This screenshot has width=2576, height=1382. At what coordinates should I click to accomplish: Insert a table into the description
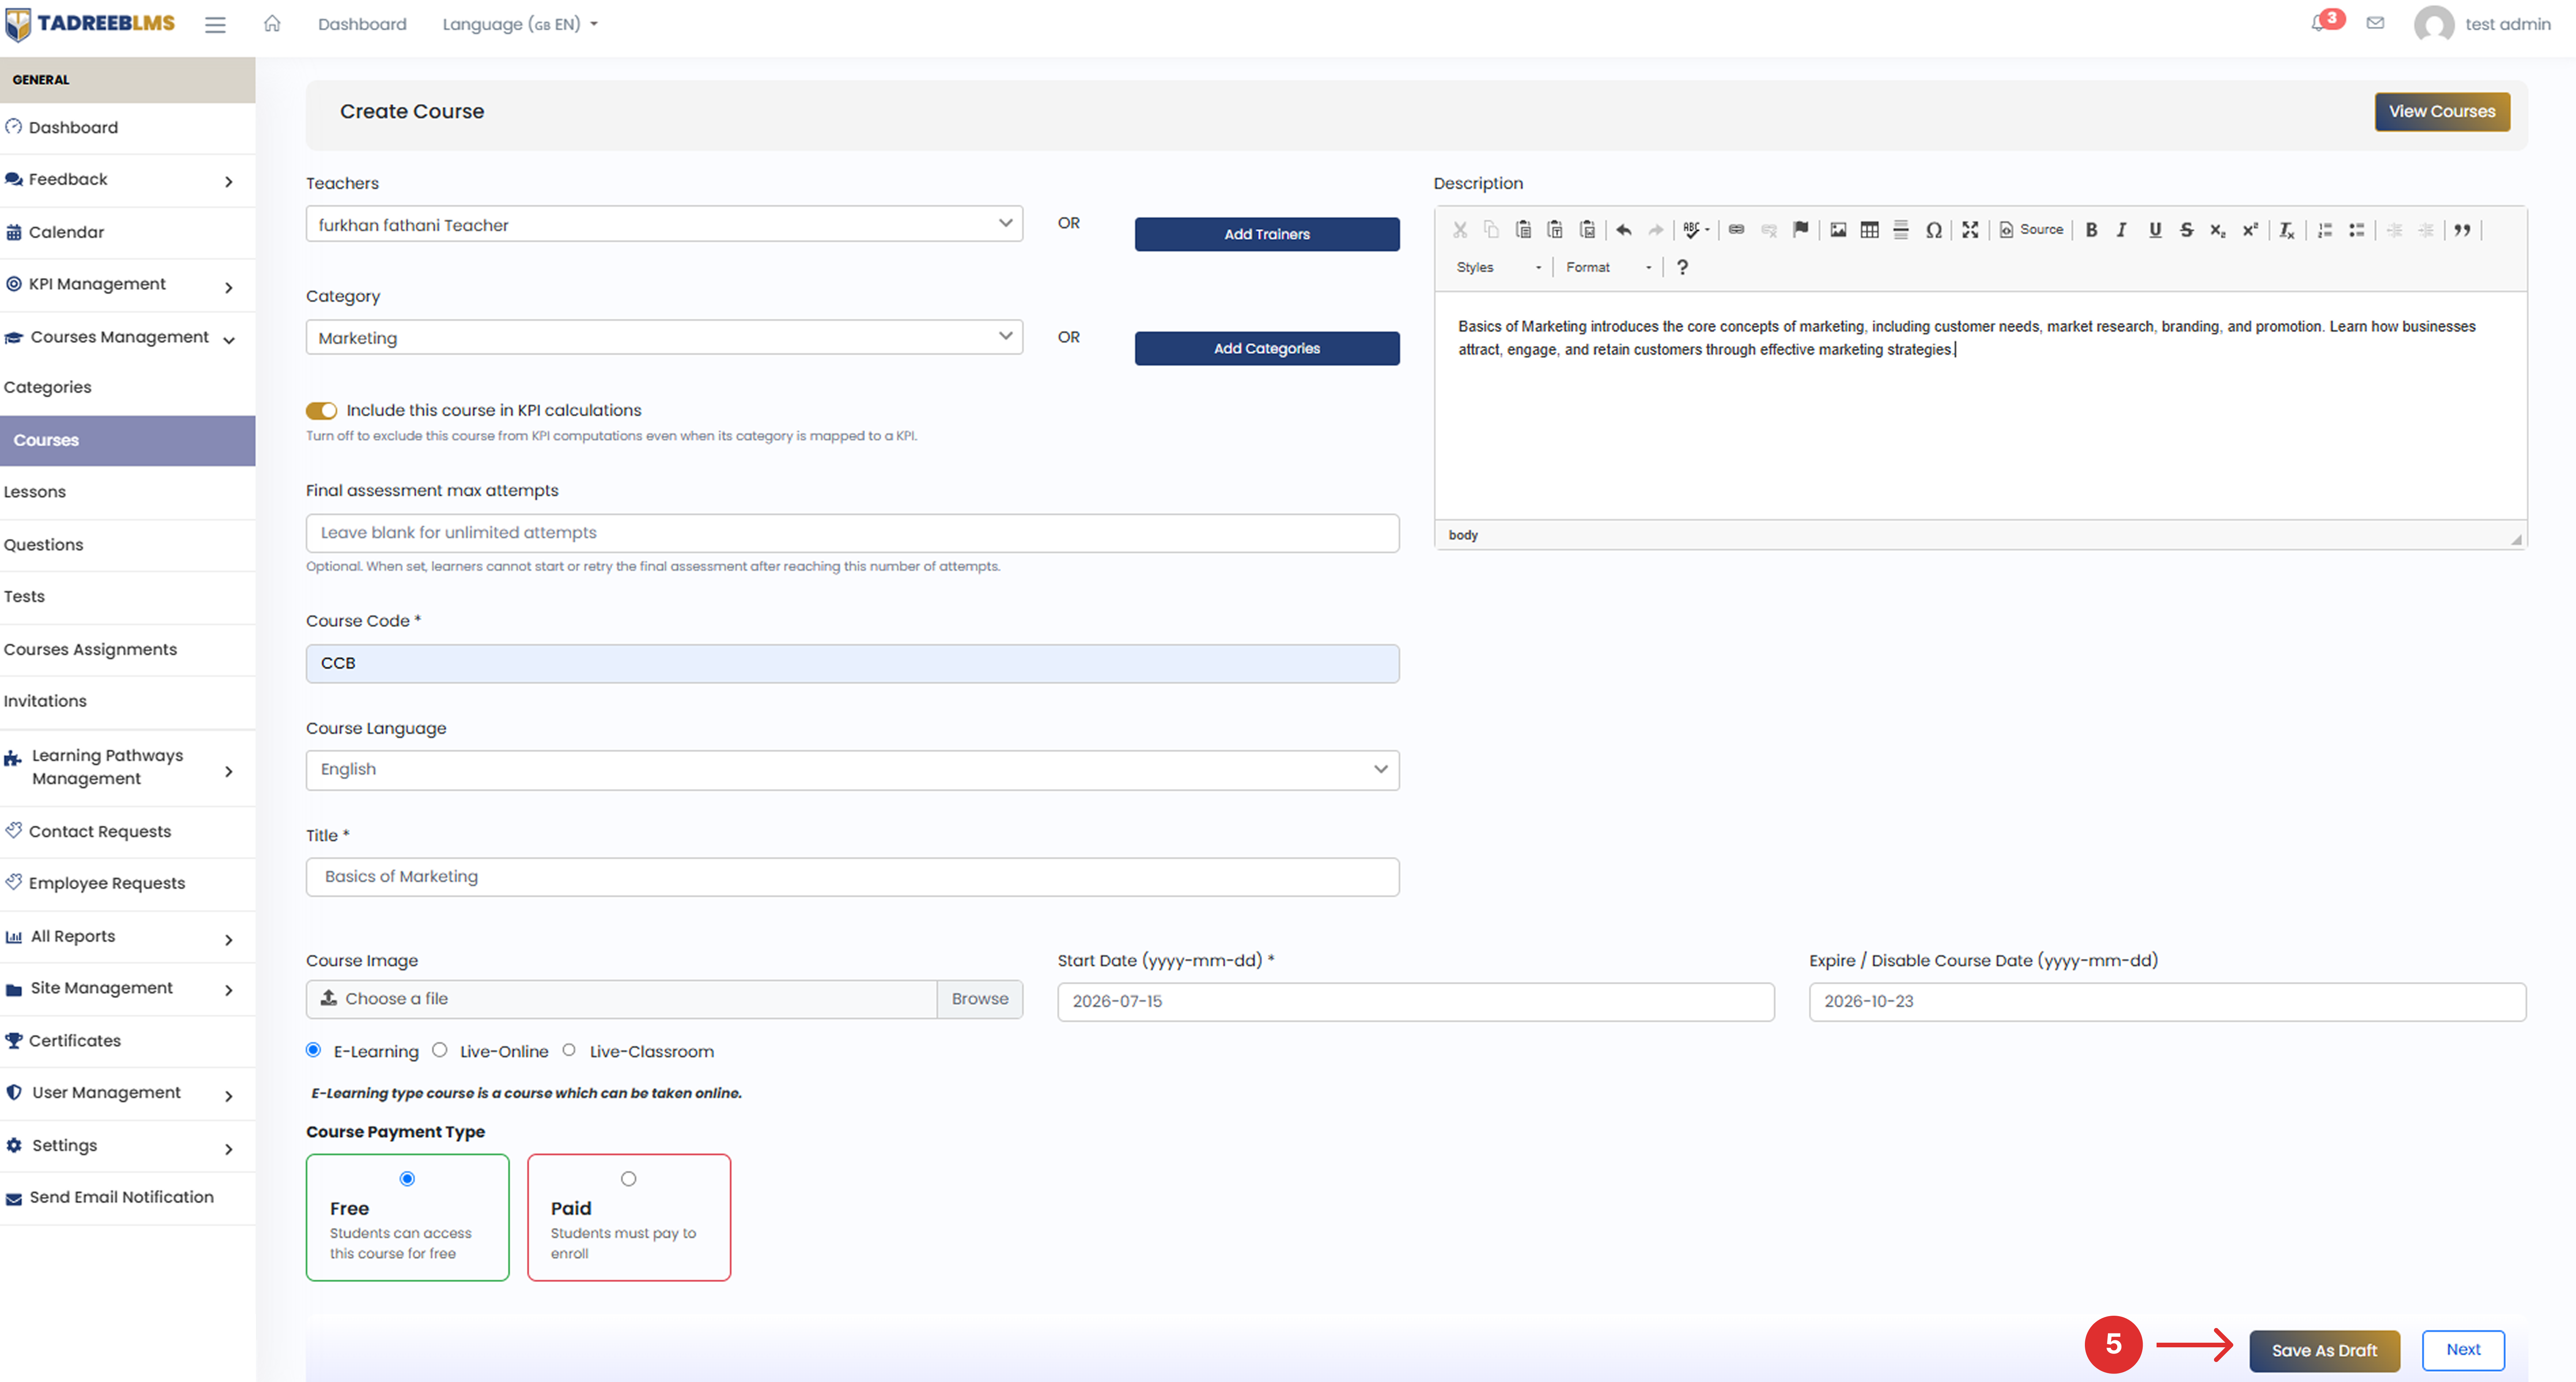1869,230
